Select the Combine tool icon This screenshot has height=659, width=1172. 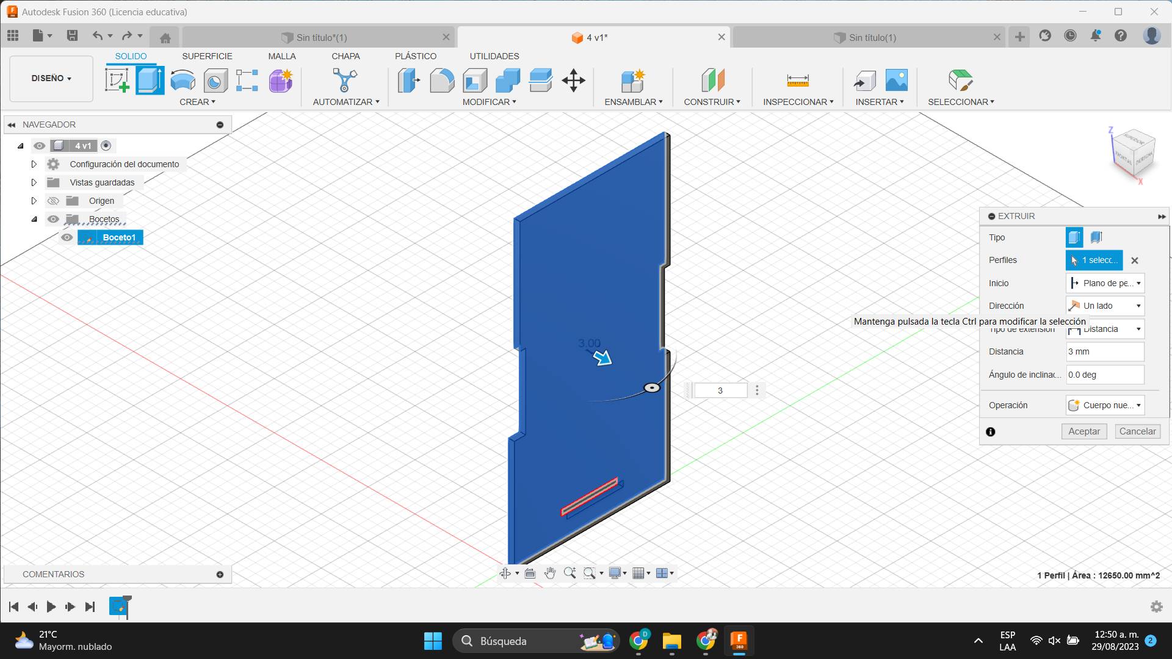pos(508,81)
